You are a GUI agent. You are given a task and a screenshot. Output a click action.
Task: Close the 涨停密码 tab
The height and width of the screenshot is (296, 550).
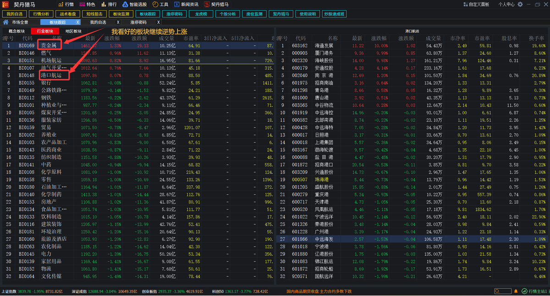coord(159,22)
